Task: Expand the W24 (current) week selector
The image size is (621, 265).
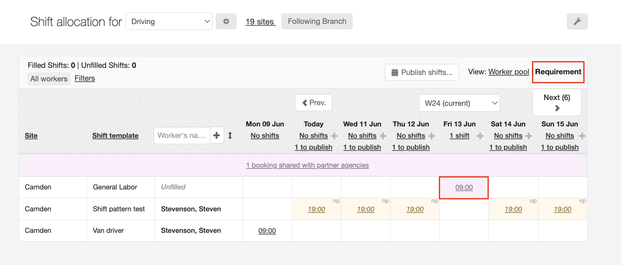Action: (x=459, y=103)
